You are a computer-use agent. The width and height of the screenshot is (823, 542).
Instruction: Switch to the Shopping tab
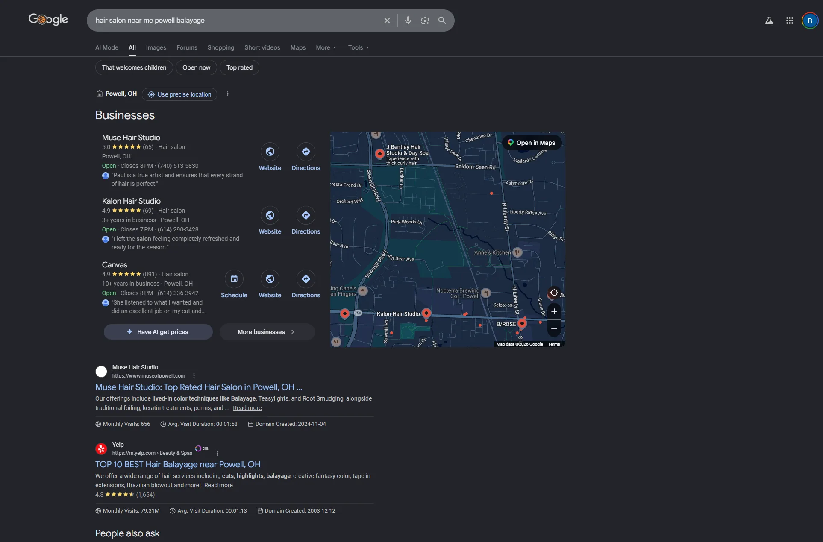(x=221, y=47)
